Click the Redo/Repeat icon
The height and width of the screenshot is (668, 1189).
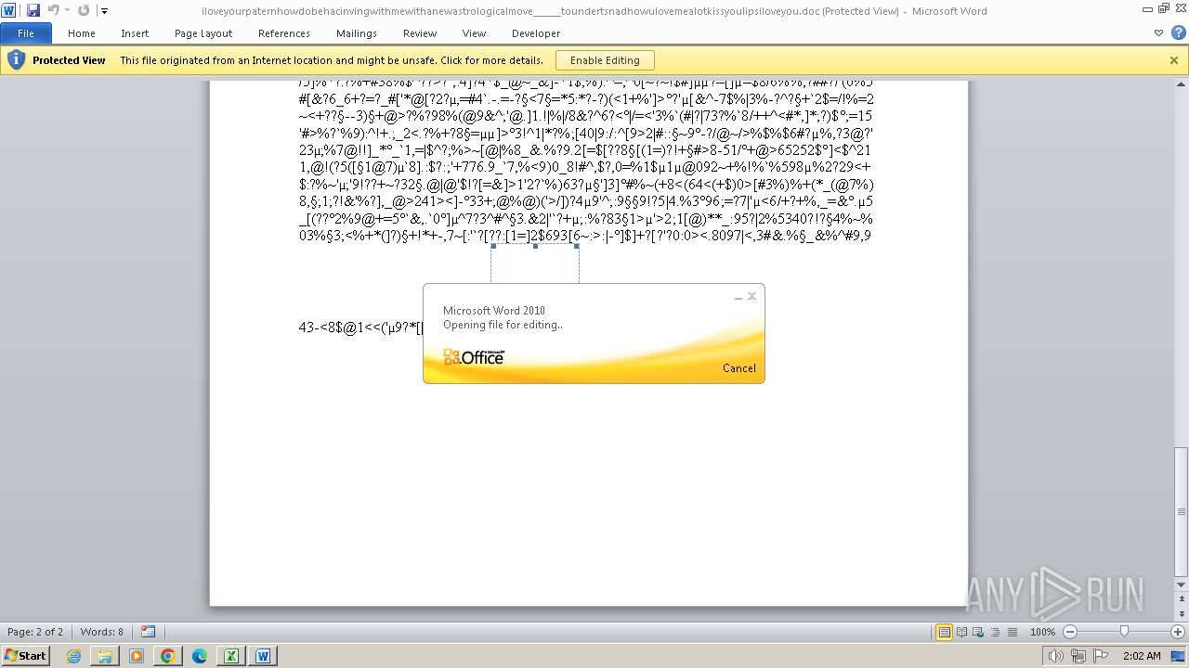84,10
